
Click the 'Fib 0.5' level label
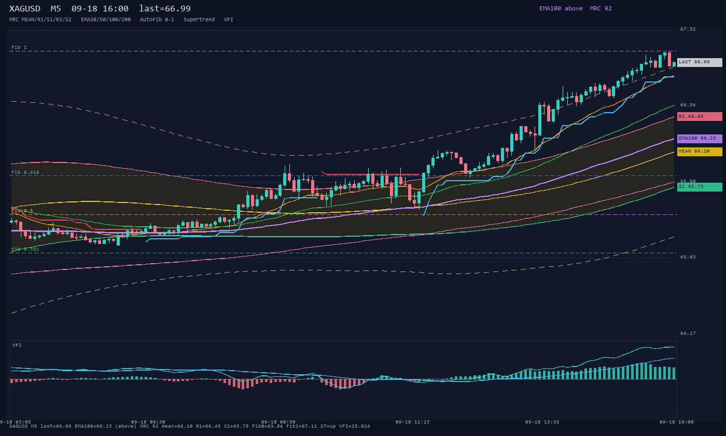(22, 211)
